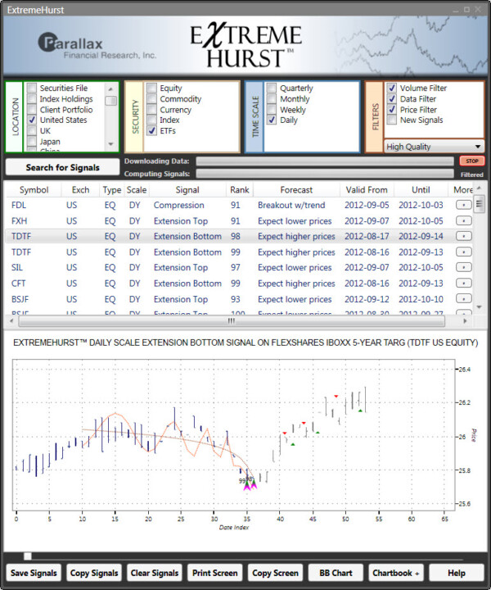Image resolution: width=491 pixels, height=590 pixels.
Task: Click Print Screen button
Action: [x=215, y=573]
